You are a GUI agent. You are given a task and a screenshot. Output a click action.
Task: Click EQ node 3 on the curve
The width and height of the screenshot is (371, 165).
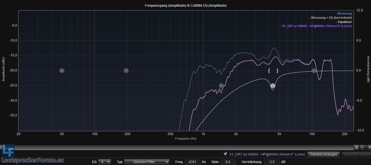[221, 86]
